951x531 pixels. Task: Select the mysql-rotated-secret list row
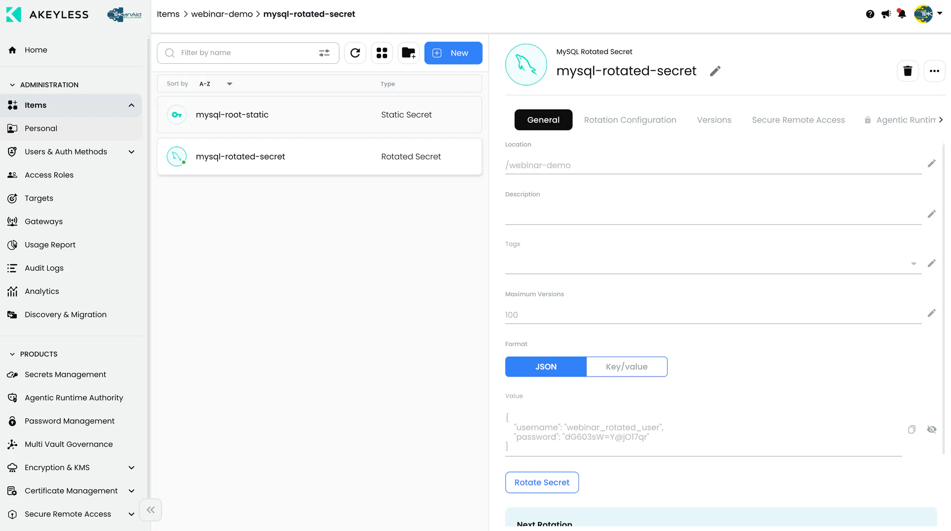tap(319, 156)
